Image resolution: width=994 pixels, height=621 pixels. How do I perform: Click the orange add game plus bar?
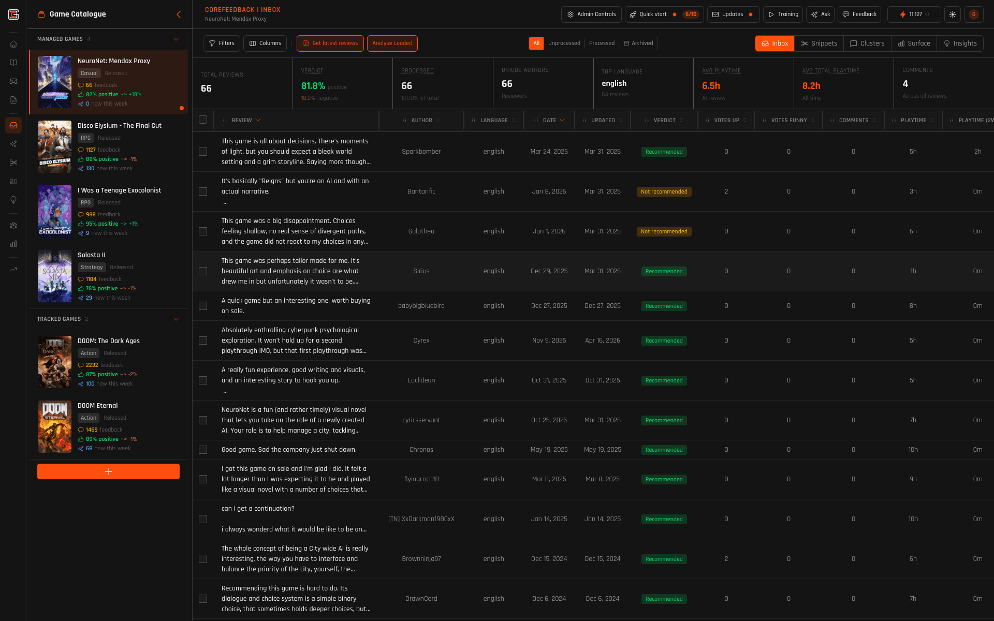click(108, 471)
